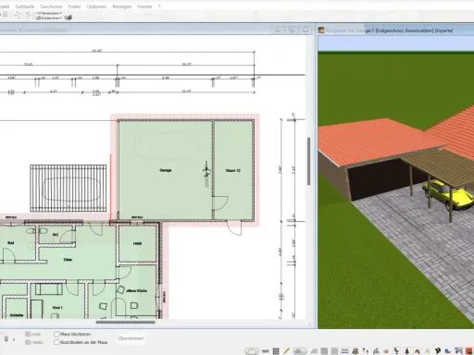Select the HWR room label

pos(137,243)
